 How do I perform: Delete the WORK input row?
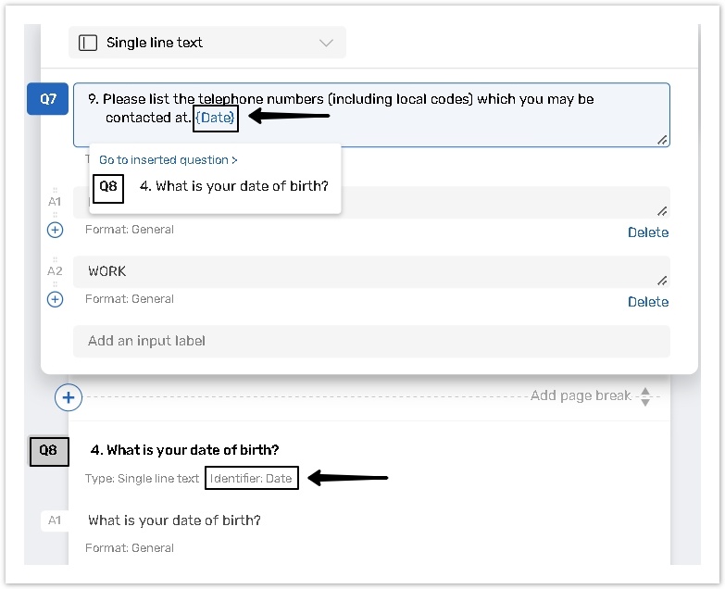(647, 302)
